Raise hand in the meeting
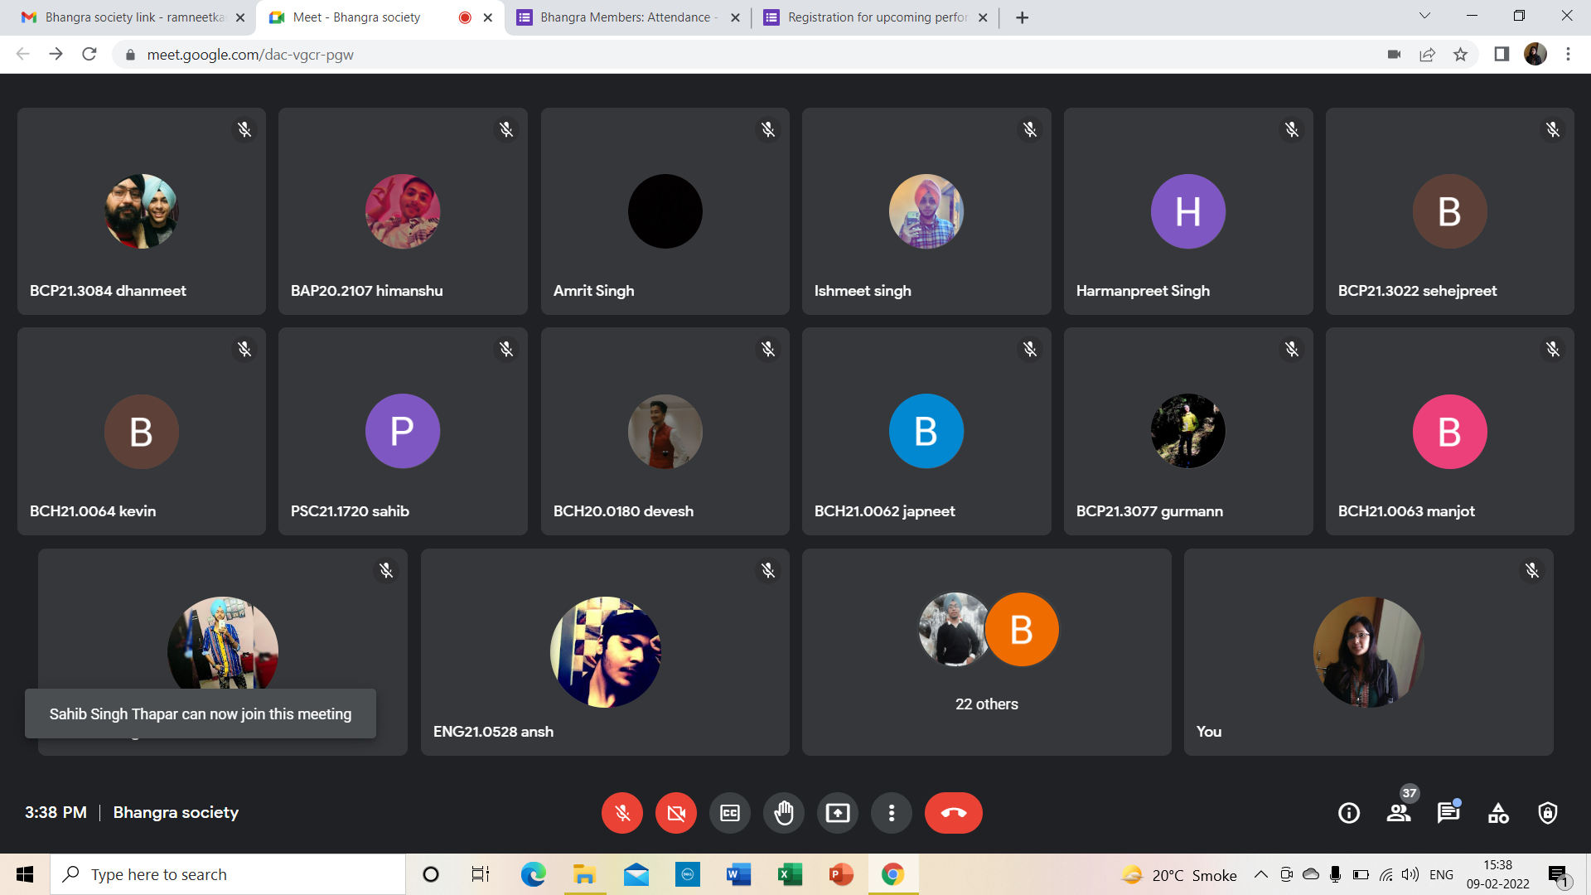This screenshot has width=1591, height=895. [x=783, y=813]
